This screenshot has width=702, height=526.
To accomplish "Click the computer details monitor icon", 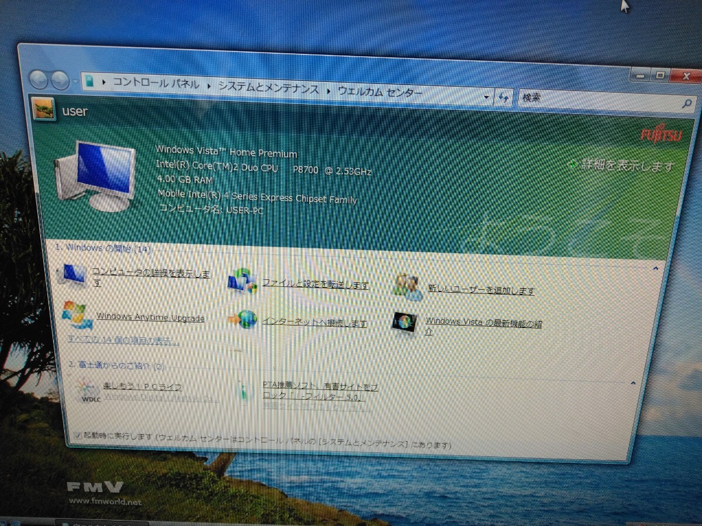I will click(74, 274).
